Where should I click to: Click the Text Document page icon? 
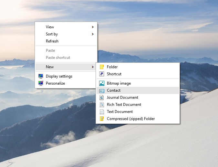coord(102,112)
